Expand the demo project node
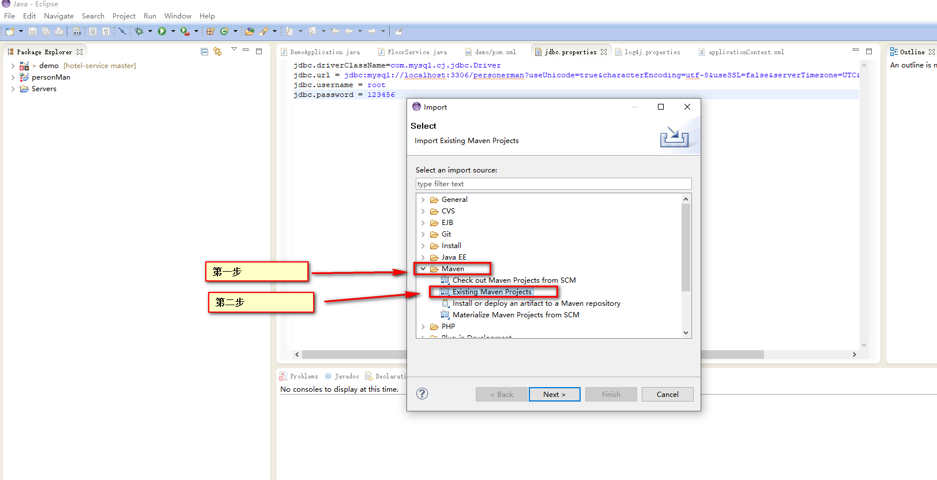 [x=13, y=66]
